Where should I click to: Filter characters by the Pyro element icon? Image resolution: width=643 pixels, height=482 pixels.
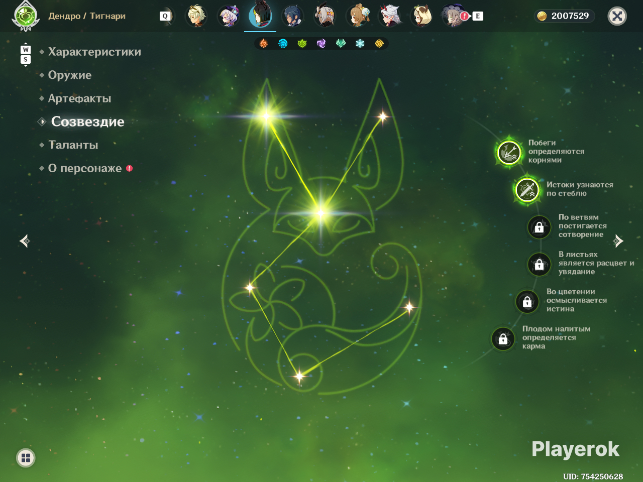(x=264, y=44)
